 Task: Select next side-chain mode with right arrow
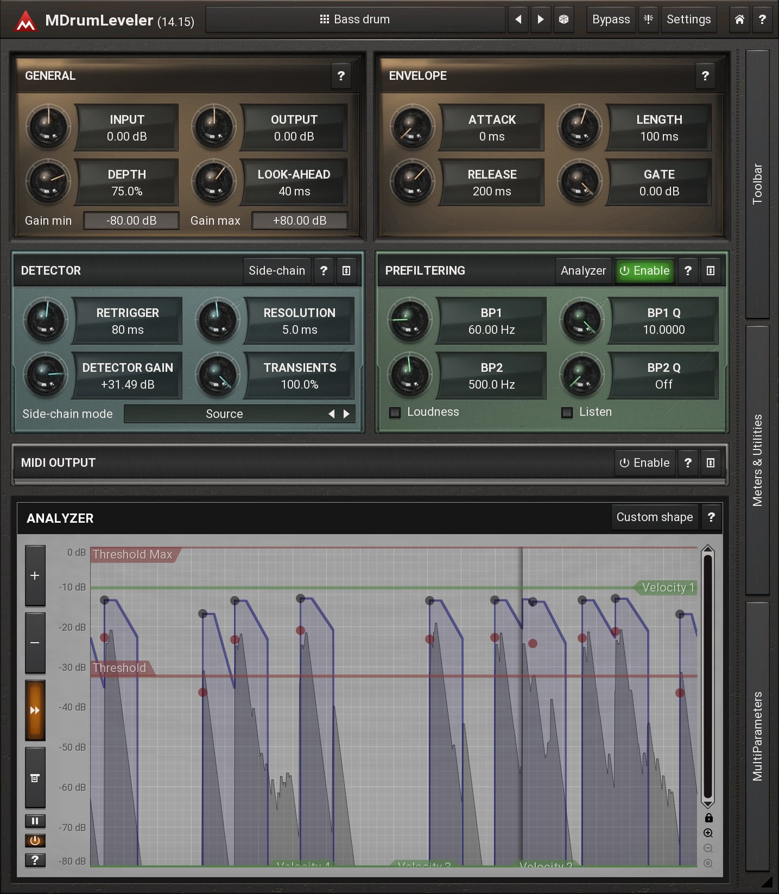347,414
